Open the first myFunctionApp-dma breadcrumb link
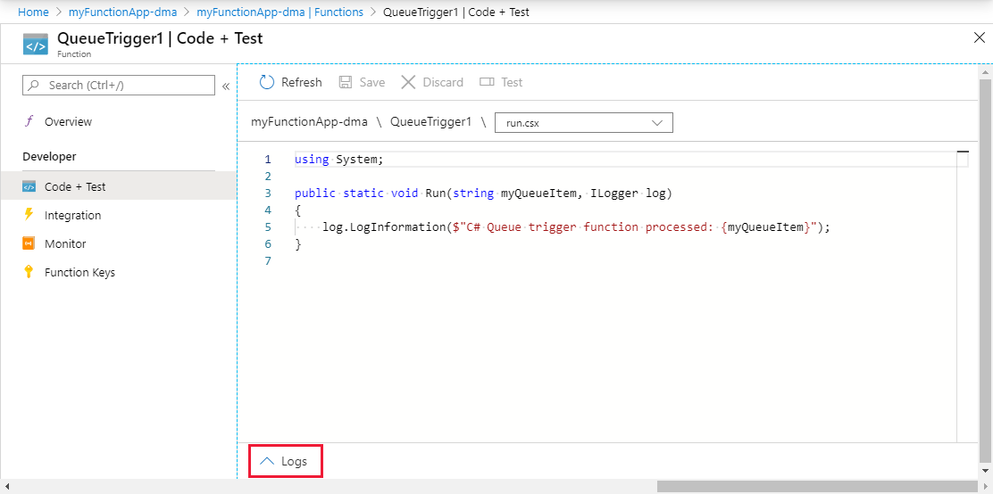 pyautogui.click(x=122, y=12)
